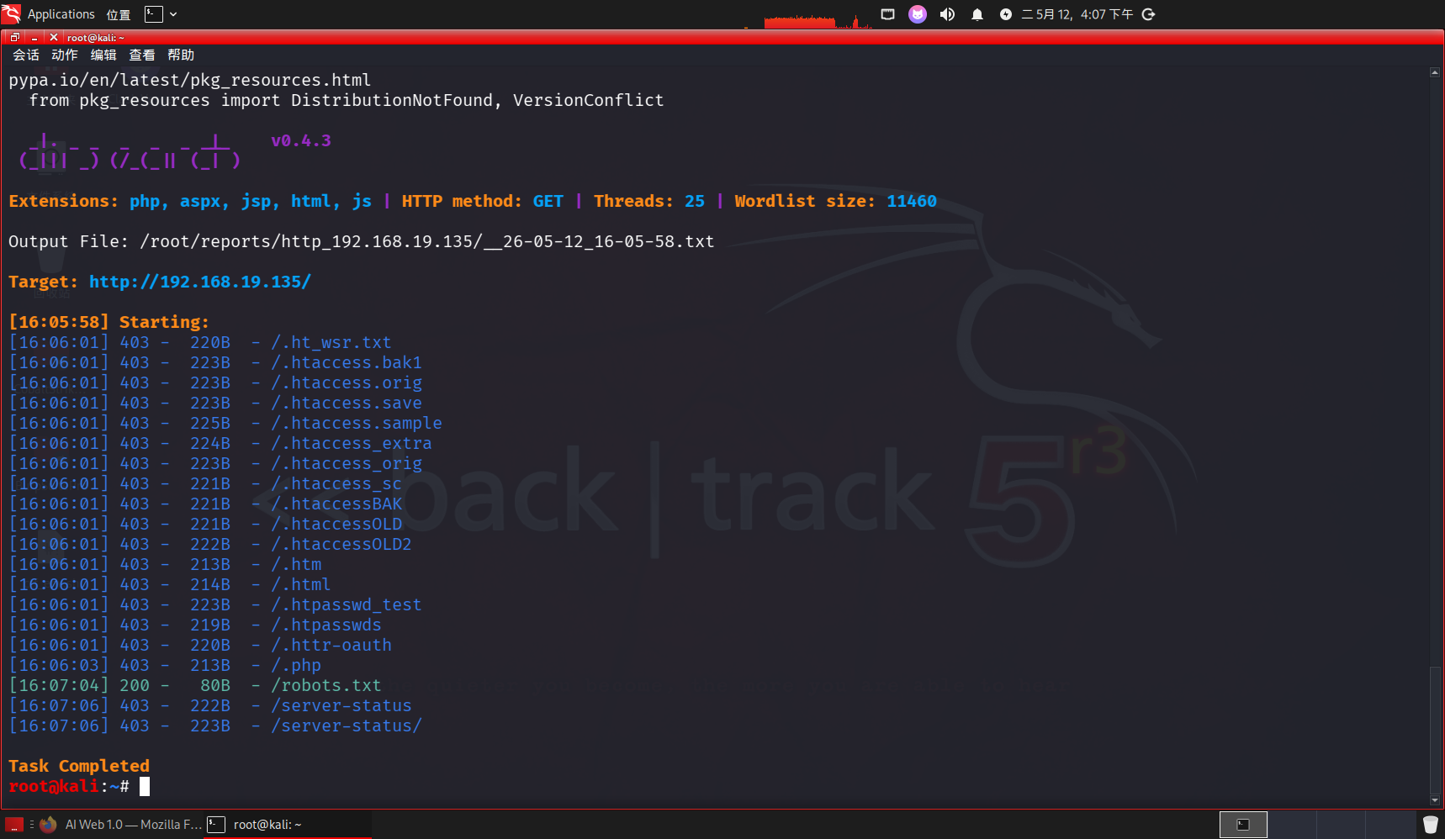
Task: Minimize the root@kali terminal window
Action: point(34,37)
